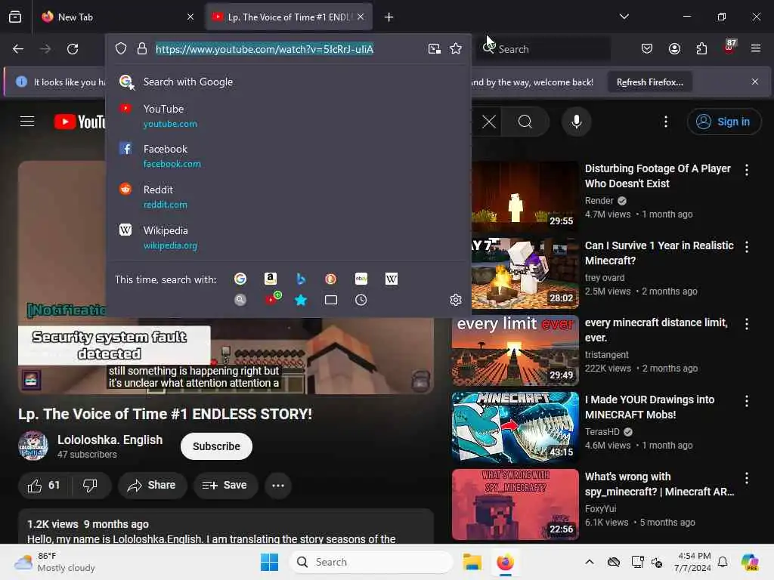
Task: Search with Google one-off icon
Action: (240, 279)
